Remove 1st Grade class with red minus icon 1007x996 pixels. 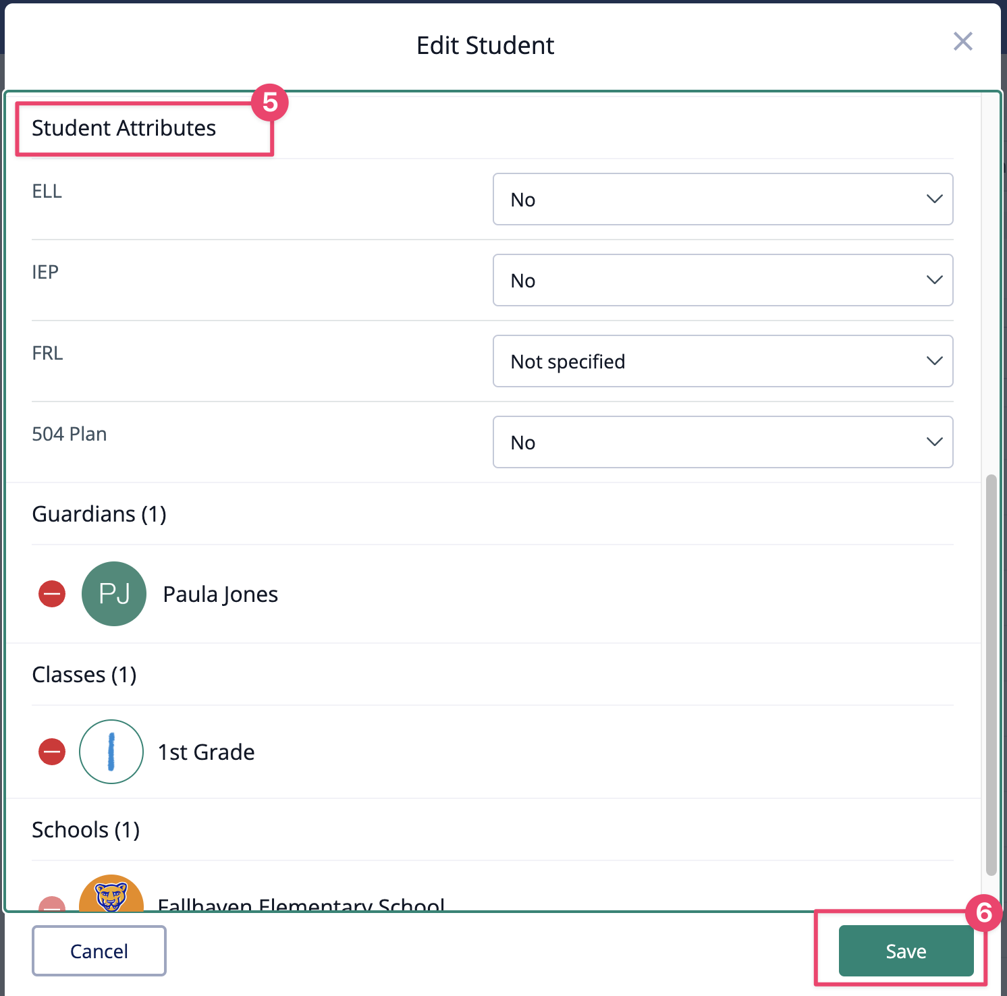(x=52, y=752)
